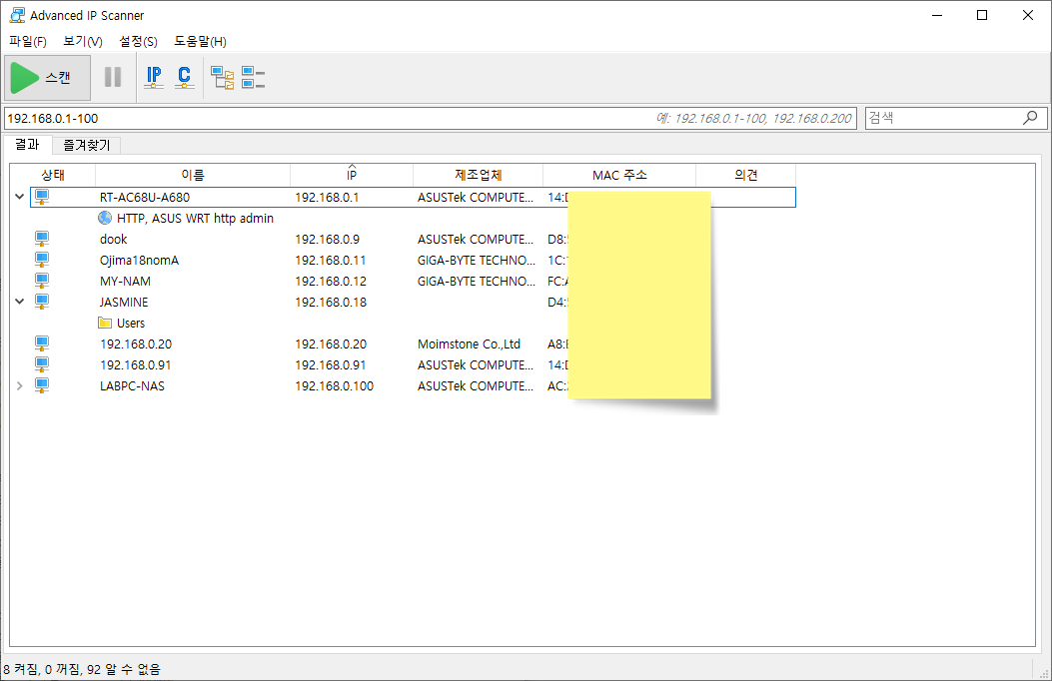
Task: Open the 보기(V) menu
Action: [83, 42]
